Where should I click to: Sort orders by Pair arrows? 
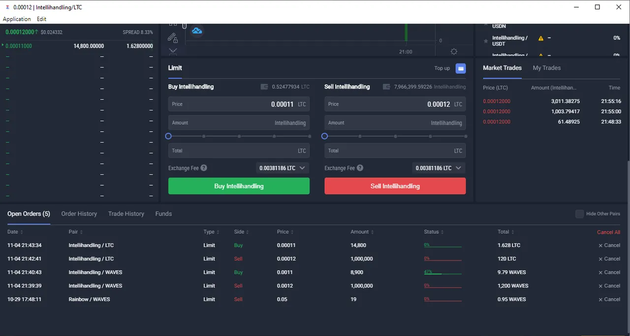(x=81, y=232)
